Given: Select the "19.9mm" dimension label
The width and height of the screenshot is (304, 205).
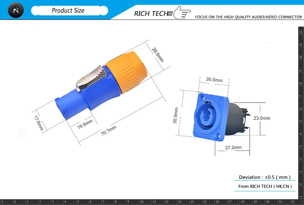Looking at the screenshot, I should (85, 124).
